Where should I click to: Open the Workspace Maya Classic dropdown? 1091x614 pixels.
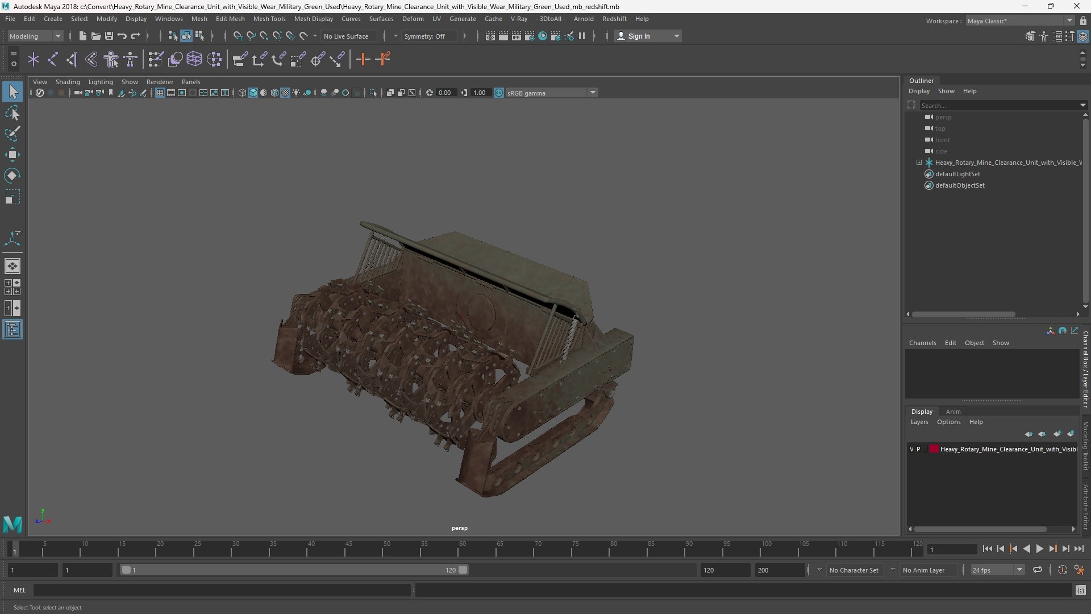pyautogui.click(x=1019, y=20)
